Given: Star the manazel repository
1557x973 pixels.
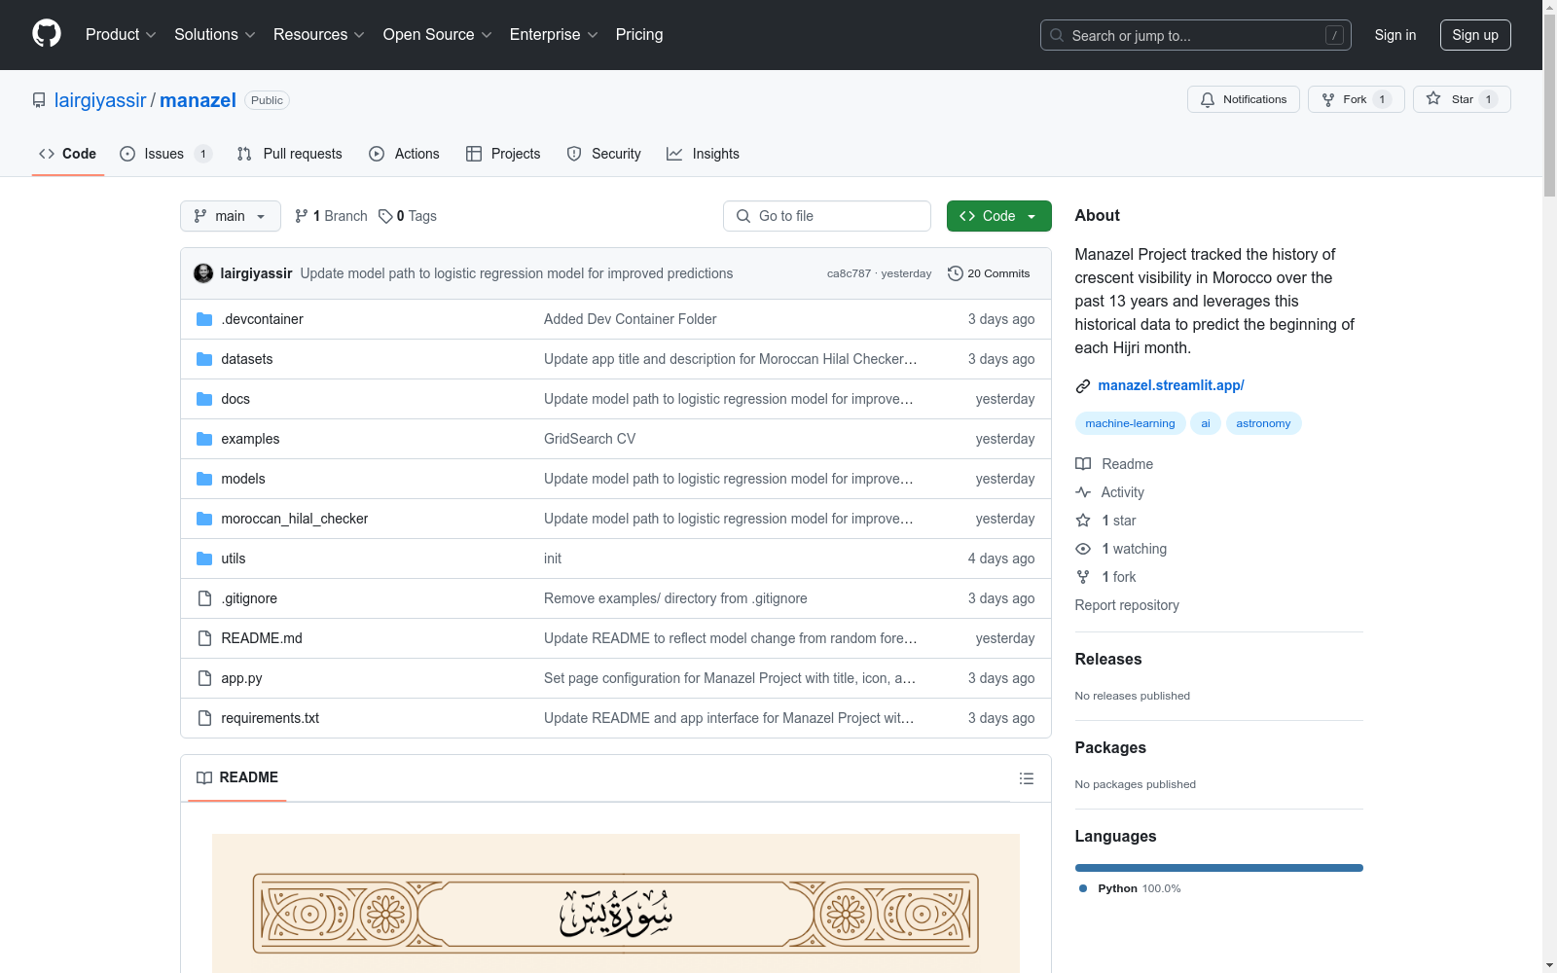Looking at the screenshot, I should pos(1462,99).
